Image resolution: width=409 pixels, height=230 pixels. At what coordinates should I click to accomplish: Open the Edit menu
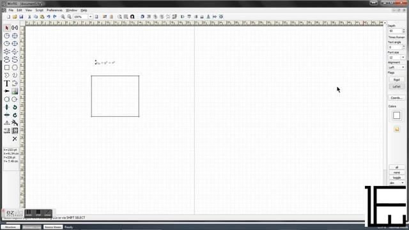19,10
